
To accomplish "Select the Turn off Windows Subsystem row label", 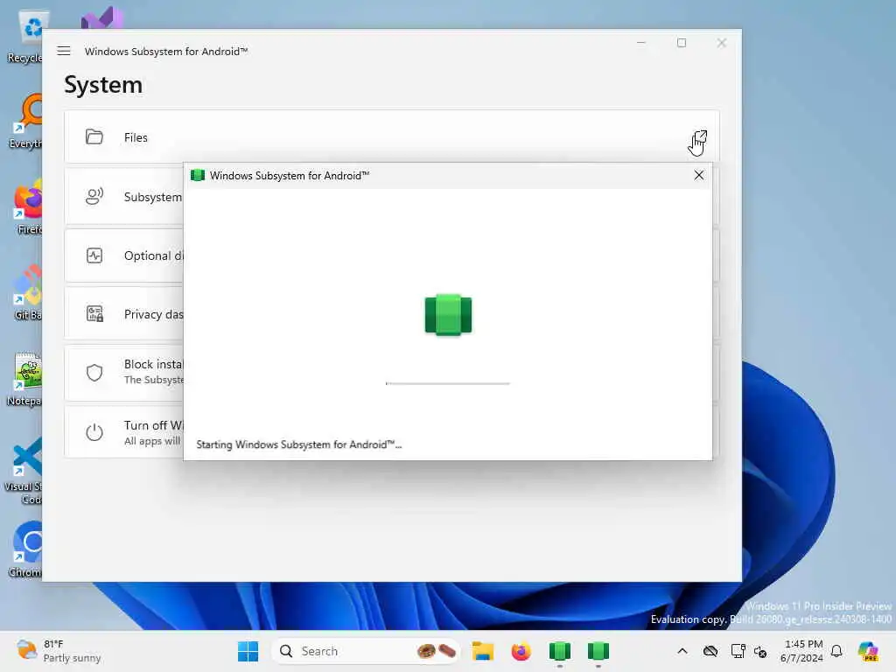I will (x=153, y=426).
